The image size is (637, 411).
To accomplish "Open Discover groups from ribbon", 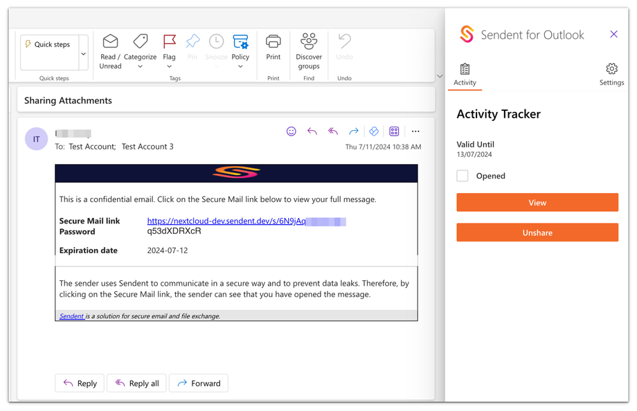I will [309, 51].
